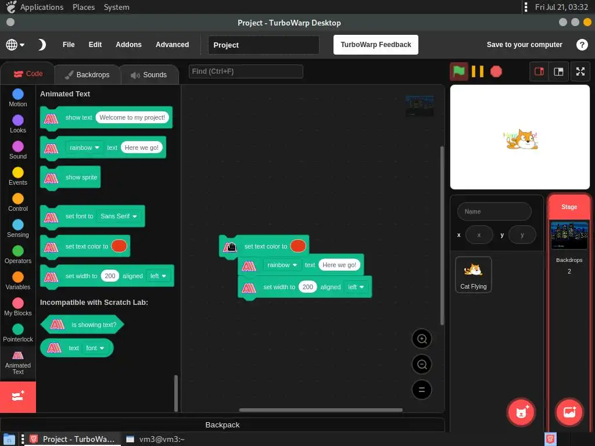The image size is (595, 446).
Task: Click the choose a sprite button
Action: (x=521, y=412)
